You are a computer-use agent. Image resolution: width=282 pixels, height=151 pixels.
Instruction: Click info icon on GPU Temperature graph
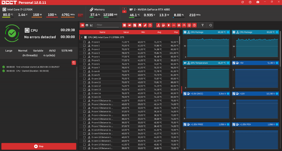coord(228,63)
